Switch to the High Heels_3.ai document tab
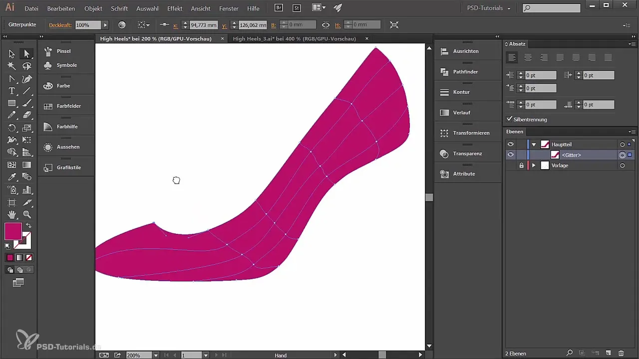639x359 pixels. pyautogui.click(x=294, y=38)
